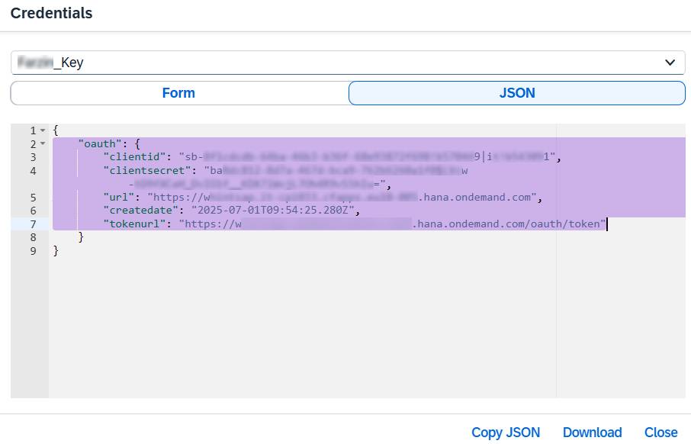
Task: Collapse the "oauth" block fold arrow
Action: [43, 144]
